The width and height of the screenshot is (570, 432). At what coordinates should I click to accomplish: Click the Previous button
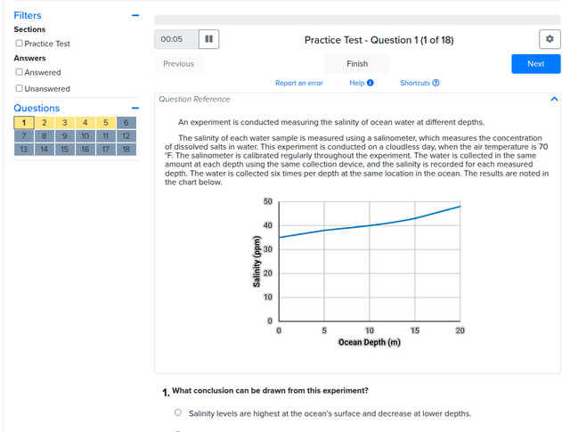[178, 64]
